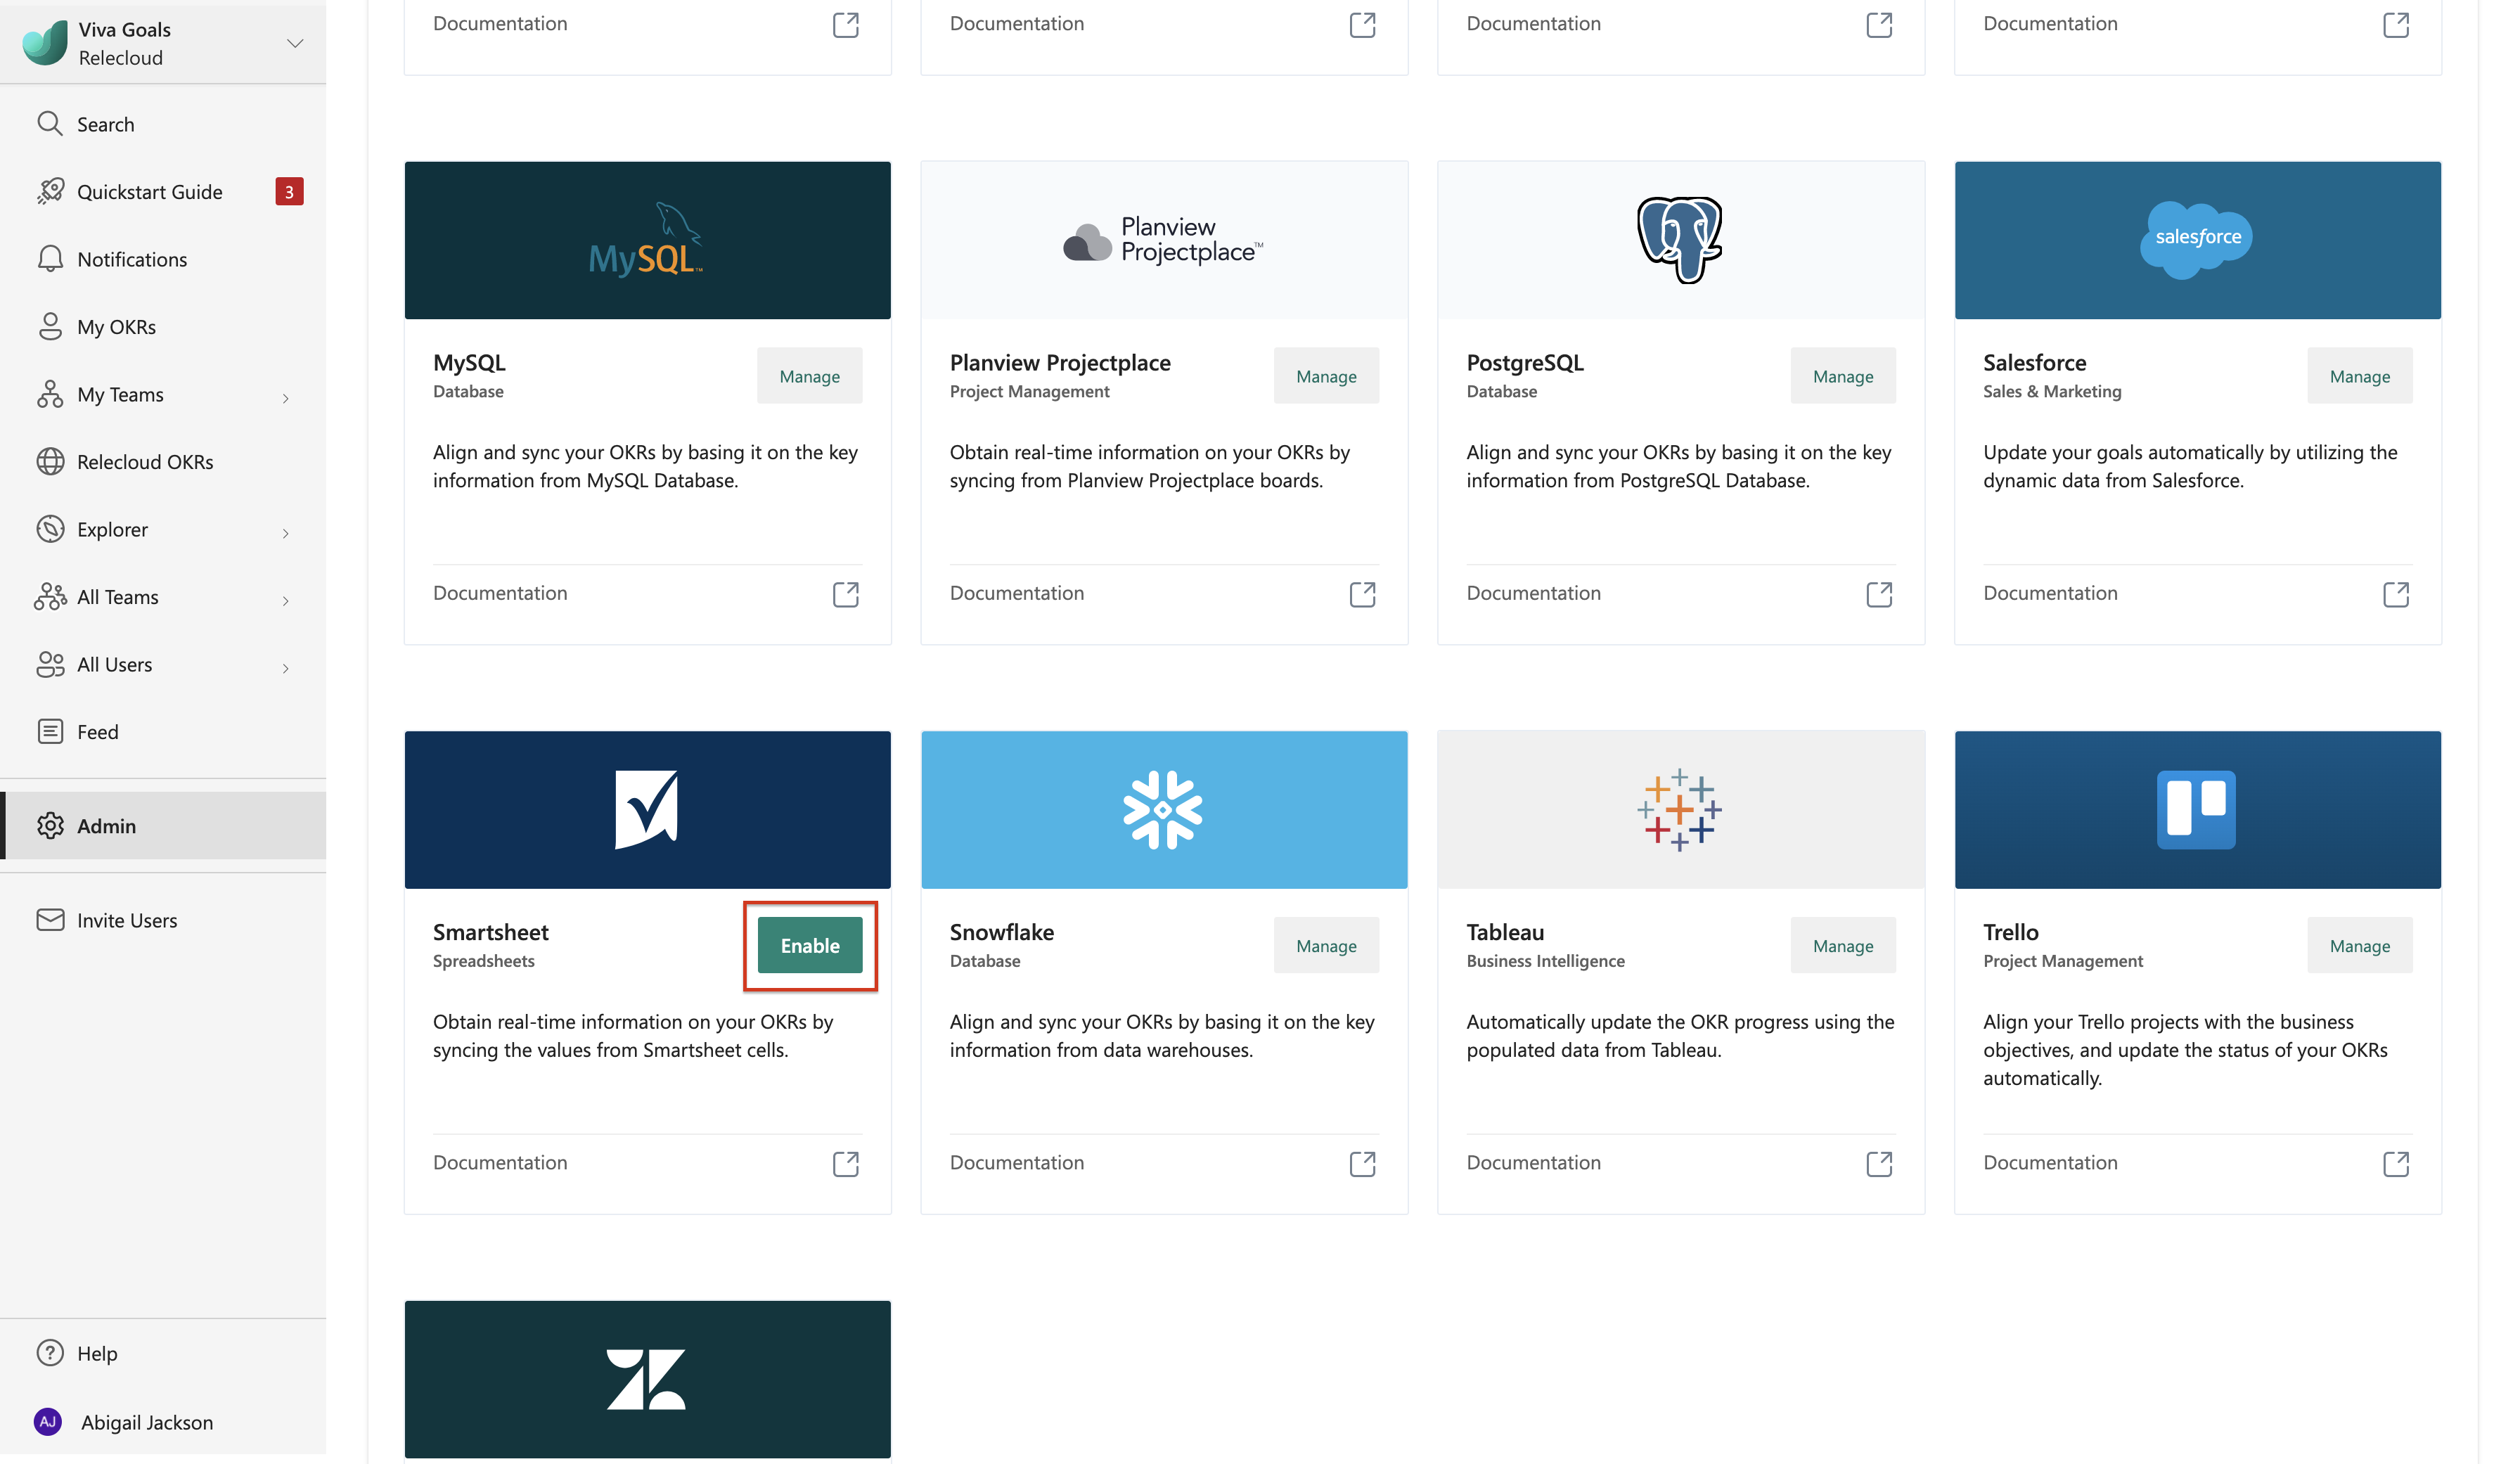Manage the Planview Projectplace integration

(1326, 376)
